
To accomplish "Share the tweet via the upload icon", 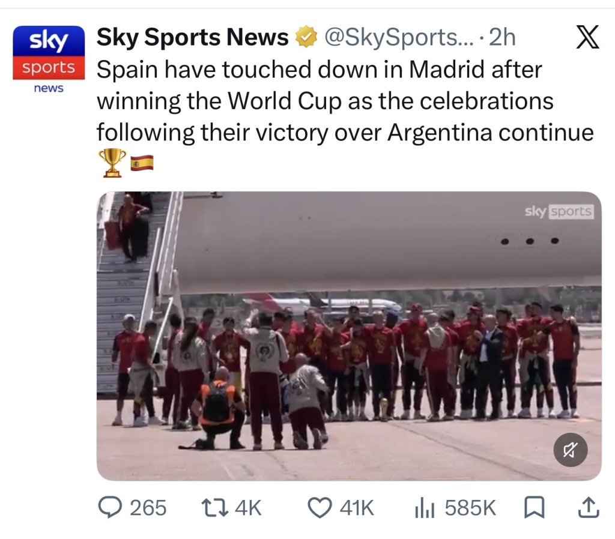I will (x=589, y=508).
